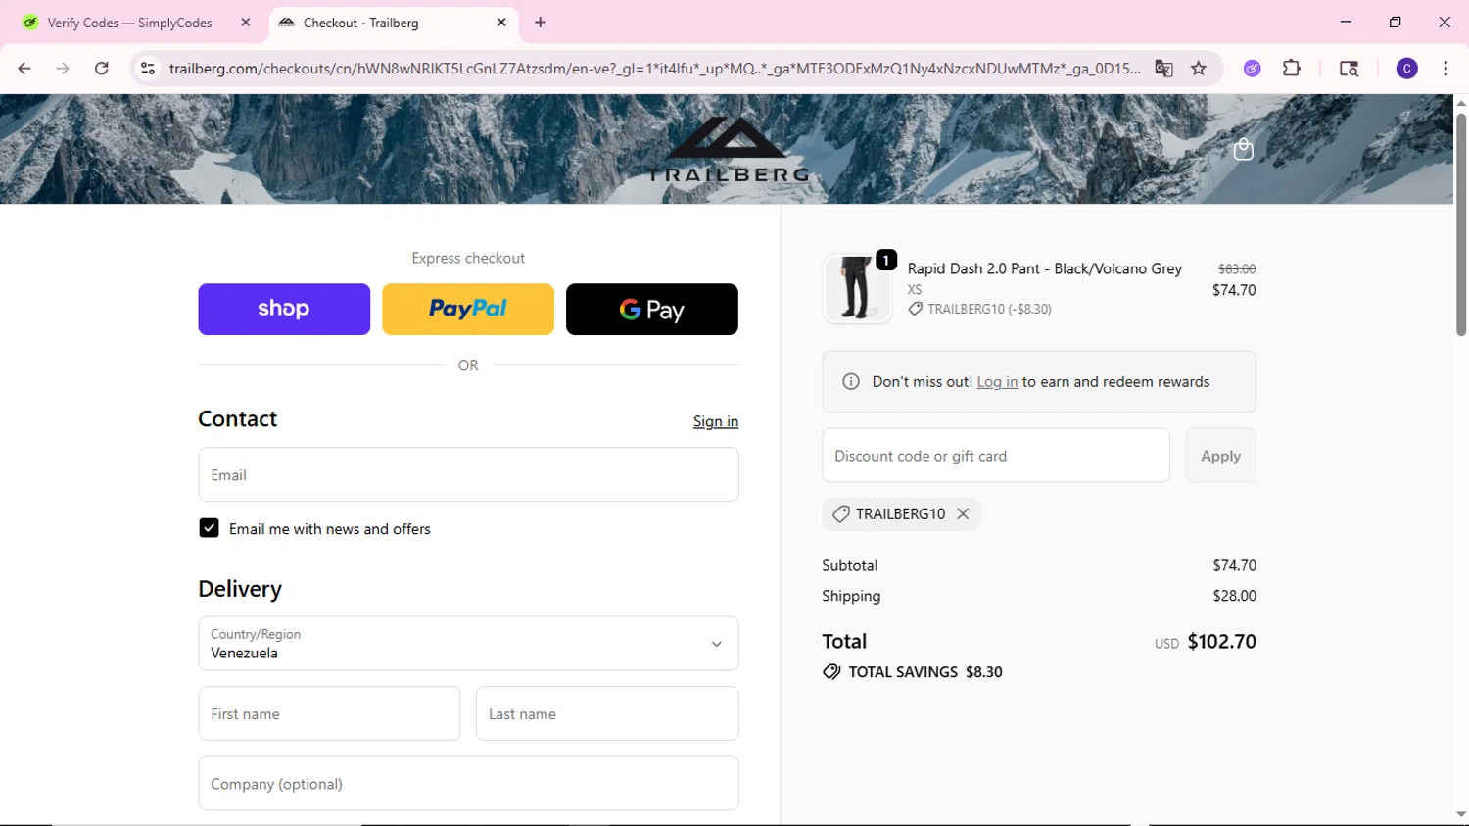1469x826 pixels.
Task: Open the shopping bag cart icon
Action: click(x=1244, y=149)
